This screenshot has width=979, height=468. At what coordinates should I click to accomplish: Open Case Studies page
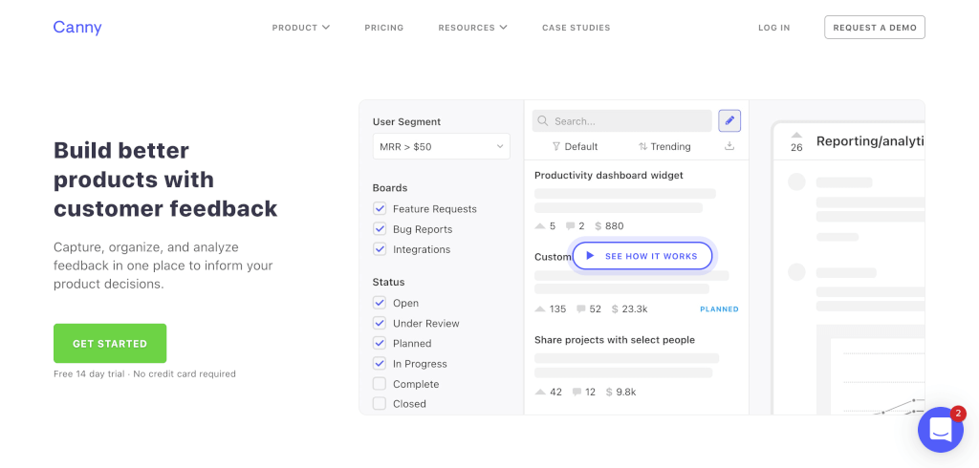coord(576,28)
